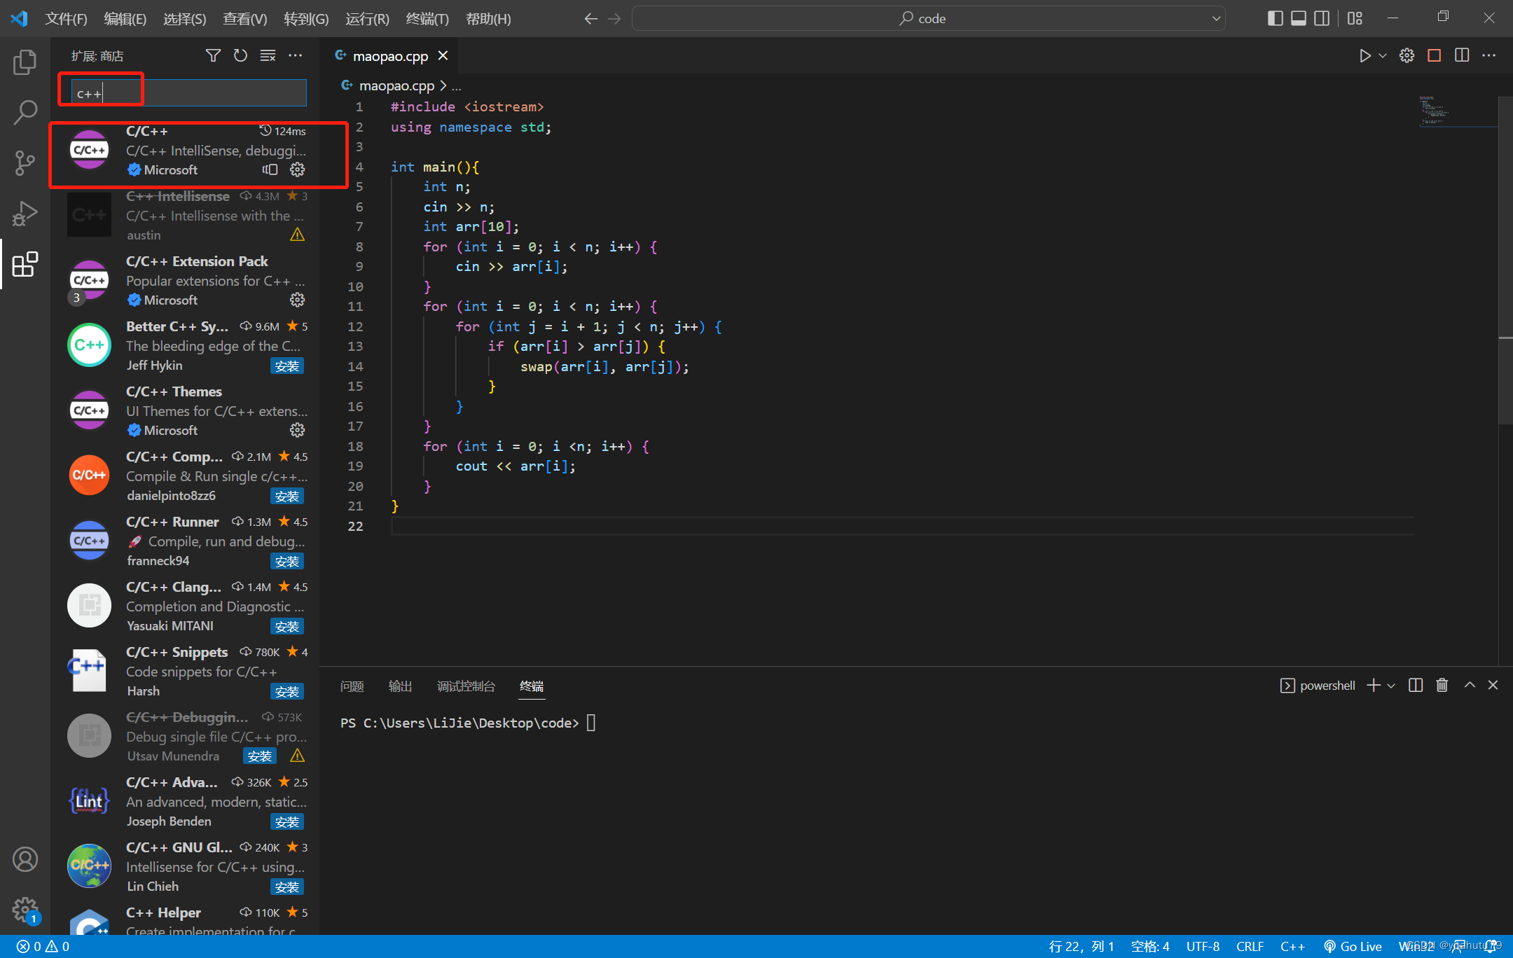
Task: Open the Manage gear in activity bar
Action: click(25, 910)
